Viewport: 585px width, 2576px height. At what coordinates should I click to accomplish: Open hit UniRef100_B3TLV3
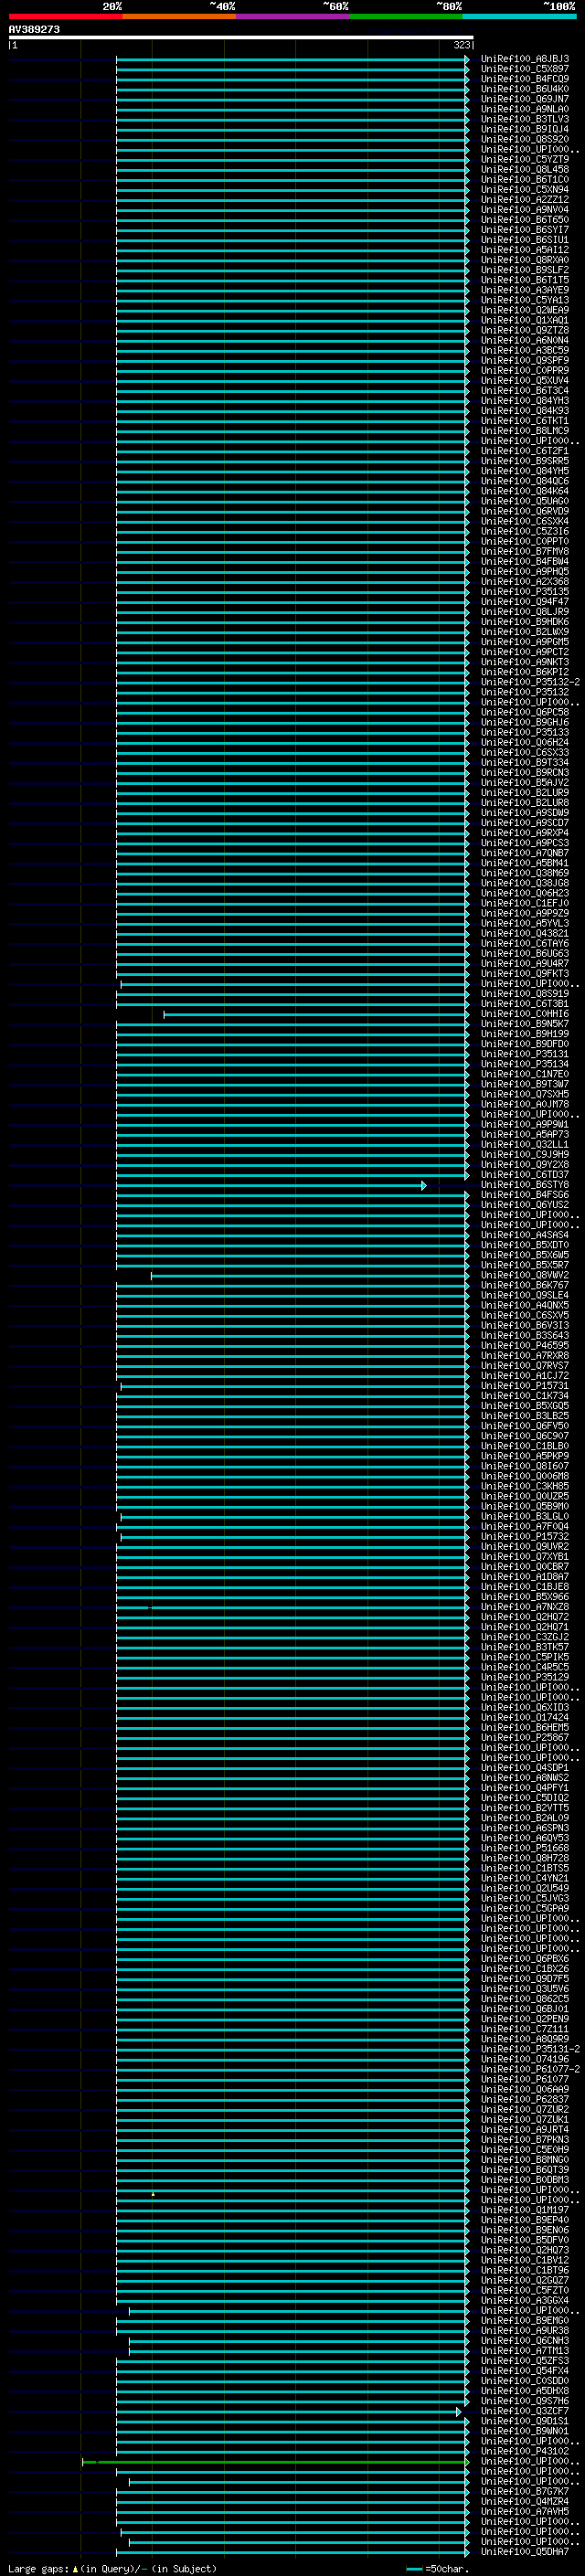(525, 119)
